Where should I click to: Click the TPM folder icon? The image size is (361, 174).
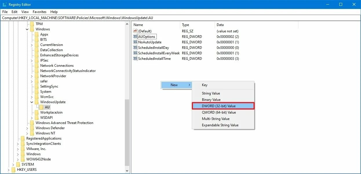[x=32, y=24]
